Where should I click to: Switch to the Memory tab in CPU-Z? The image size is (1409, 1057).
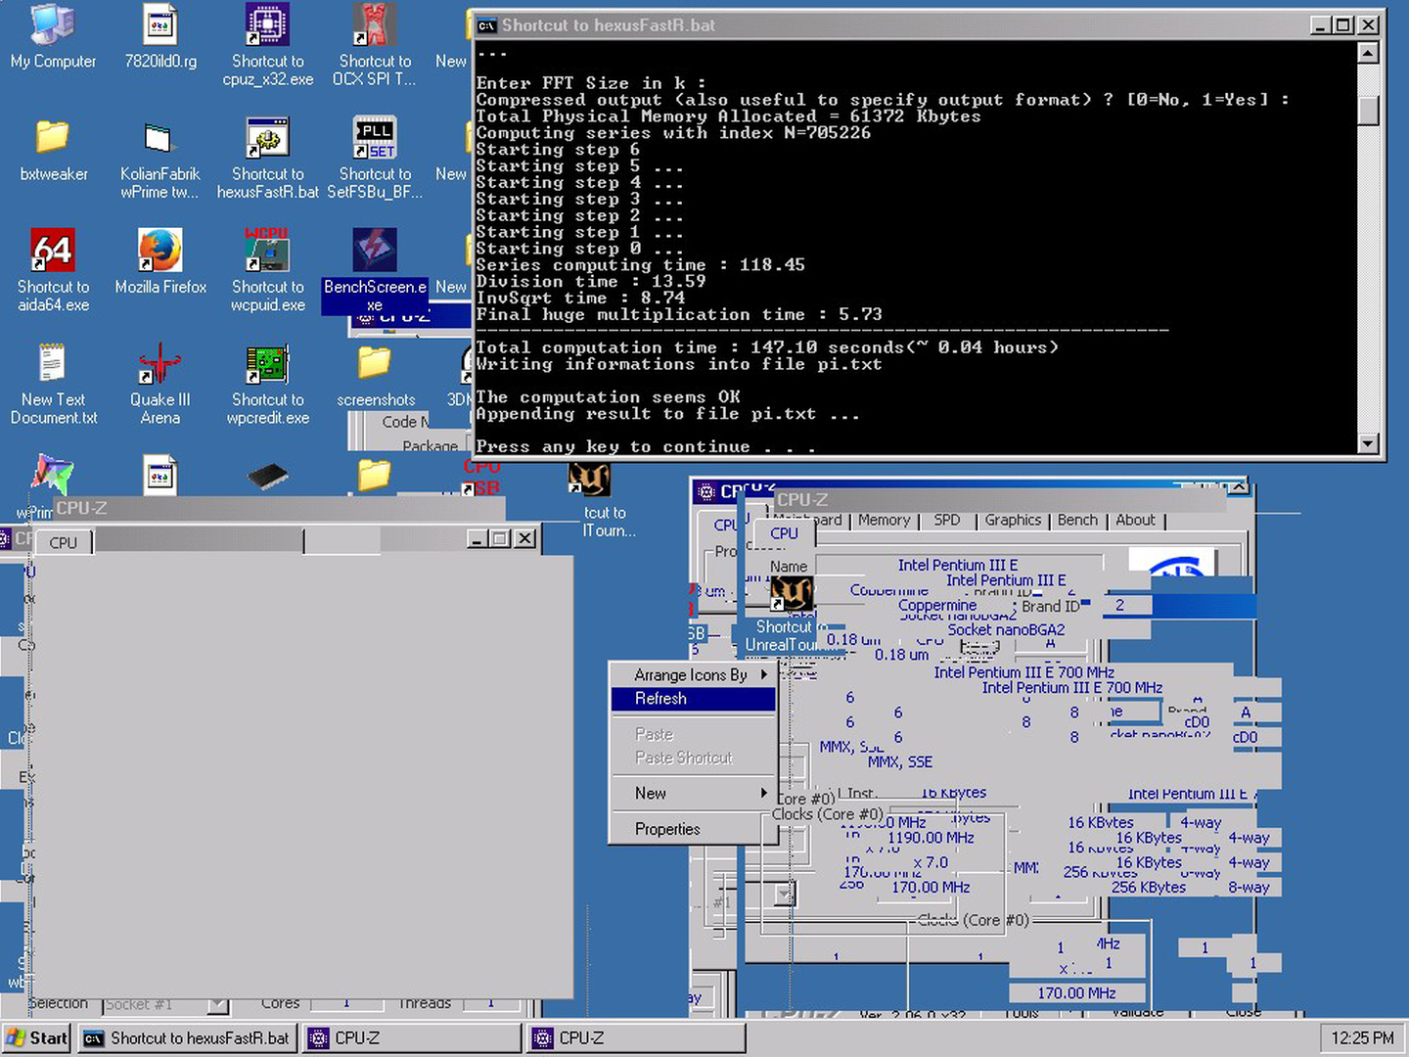coord(884,521)
